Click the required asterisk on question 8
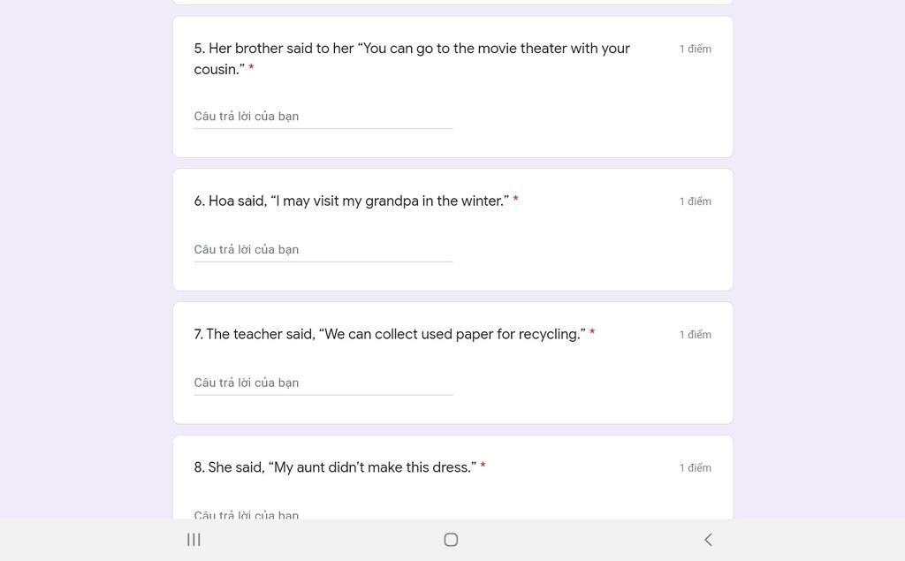 click(x=483, y=466)
